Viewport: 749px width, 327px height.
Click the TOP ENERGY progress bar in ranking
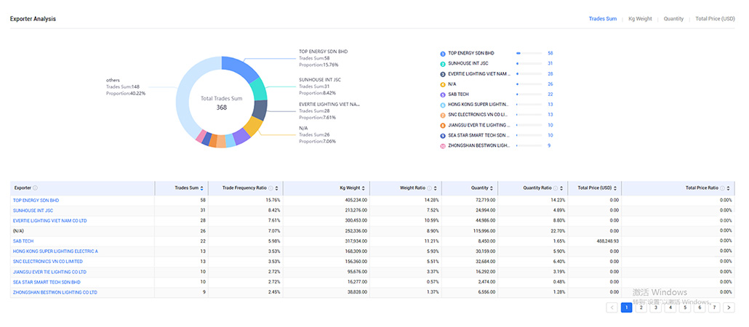529,54
